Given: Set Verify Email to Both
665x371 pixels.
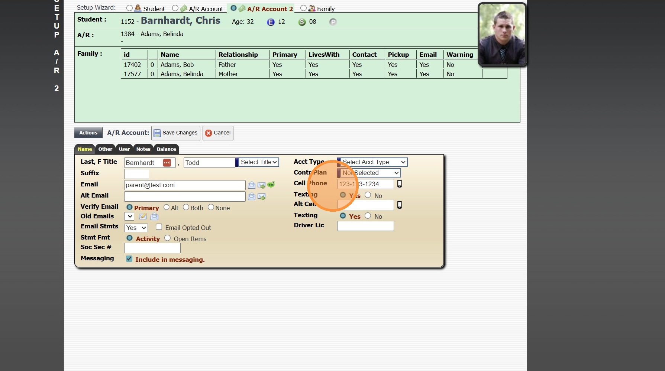Looking at the screenshot, I should [x=186, y=207].
